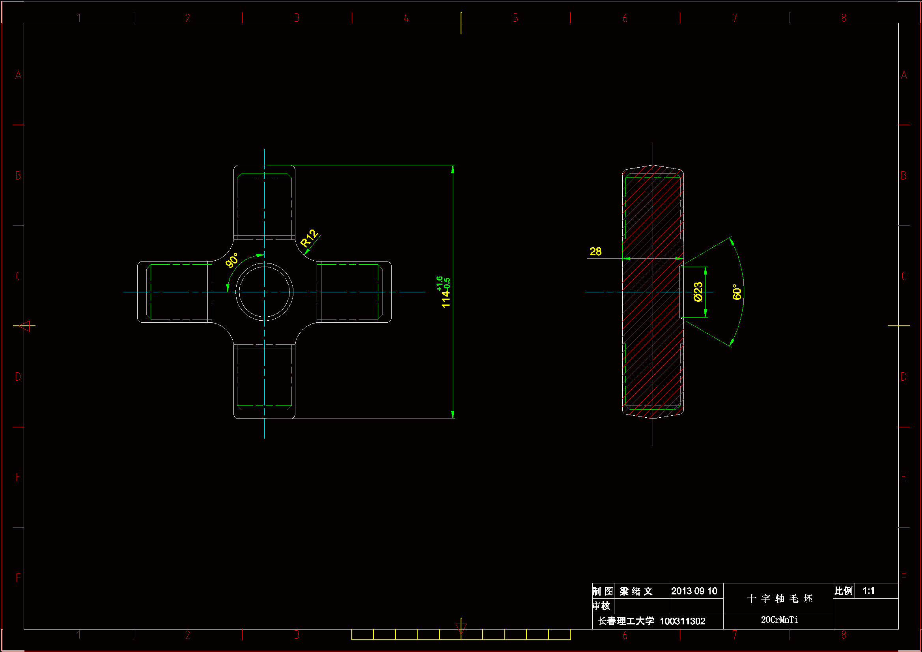Image resolution: width=922 pixels, height=652 pixels.
Task: Select the 90° angle dimension text
Action: click(x=232, y=260)
